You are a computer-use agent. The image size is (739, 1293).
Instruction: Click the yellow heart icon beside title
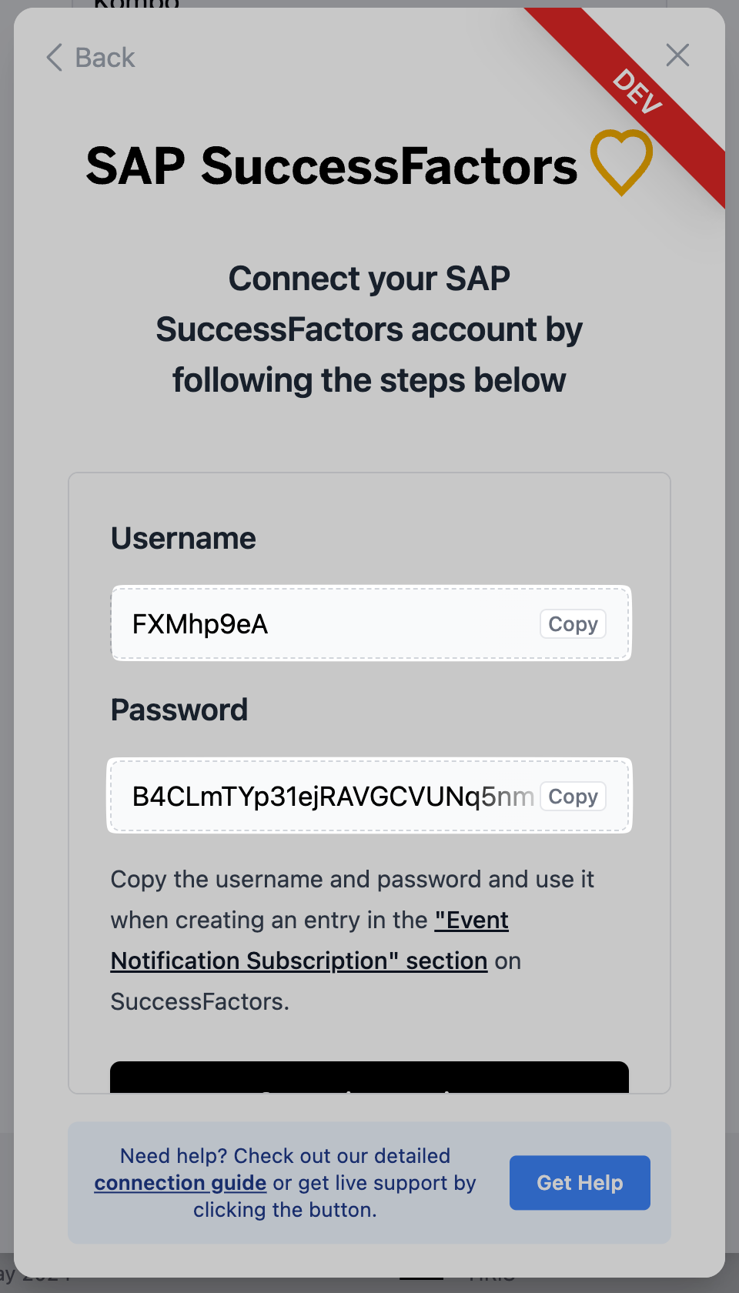pos(621,162)
